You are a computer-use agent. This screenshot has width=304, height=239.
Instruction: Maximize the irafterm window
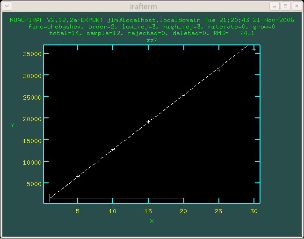285,6
